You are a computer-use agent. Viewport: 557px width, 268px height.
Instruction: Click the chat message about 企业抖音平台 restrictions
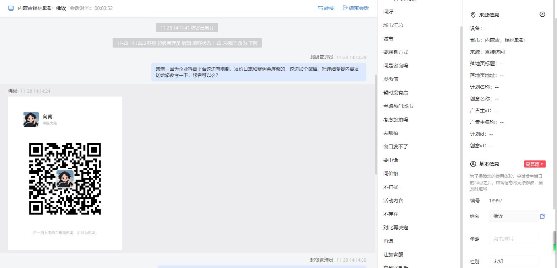[x=259, y=72]
